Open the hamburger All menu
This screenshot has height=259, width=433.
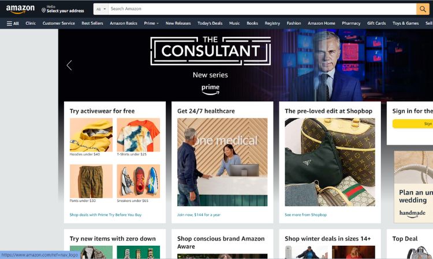(13, 24)
